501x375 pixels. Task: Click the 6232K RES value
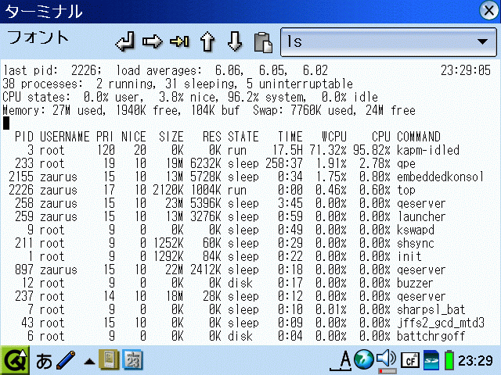pos(205,163)
